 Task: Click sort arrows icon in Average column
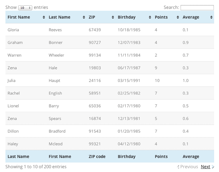pos(211,18)
